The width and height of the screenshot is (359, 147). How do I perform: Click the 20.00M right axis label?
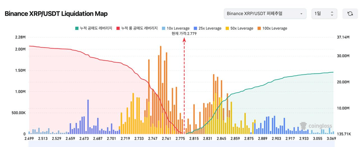tap(343, 82)
